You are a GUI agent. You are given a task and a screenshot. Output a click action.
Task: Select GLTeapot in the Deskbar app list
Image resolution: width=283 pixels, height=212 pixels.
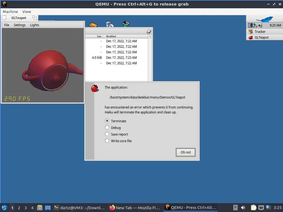point(264,37)
